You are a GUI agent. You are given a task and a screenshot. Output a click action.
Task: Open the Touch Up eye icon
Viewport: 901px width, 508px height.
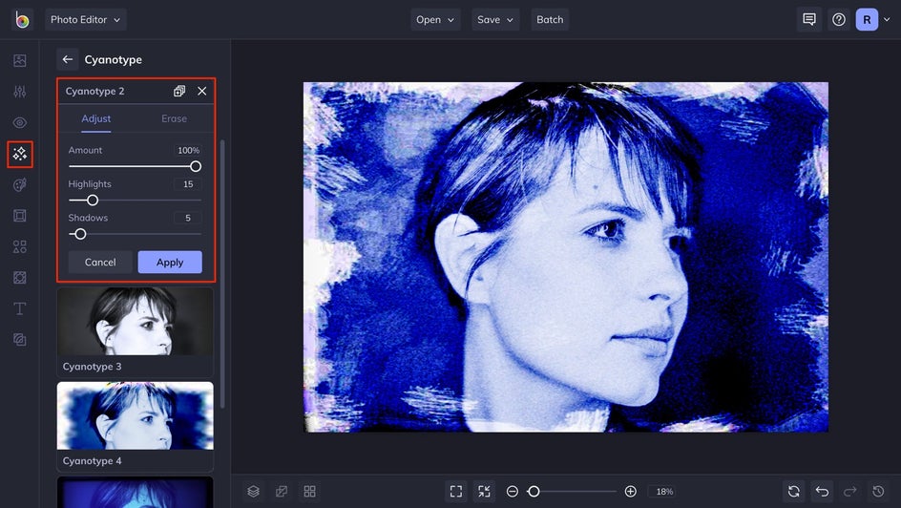(x=19, y=122)
